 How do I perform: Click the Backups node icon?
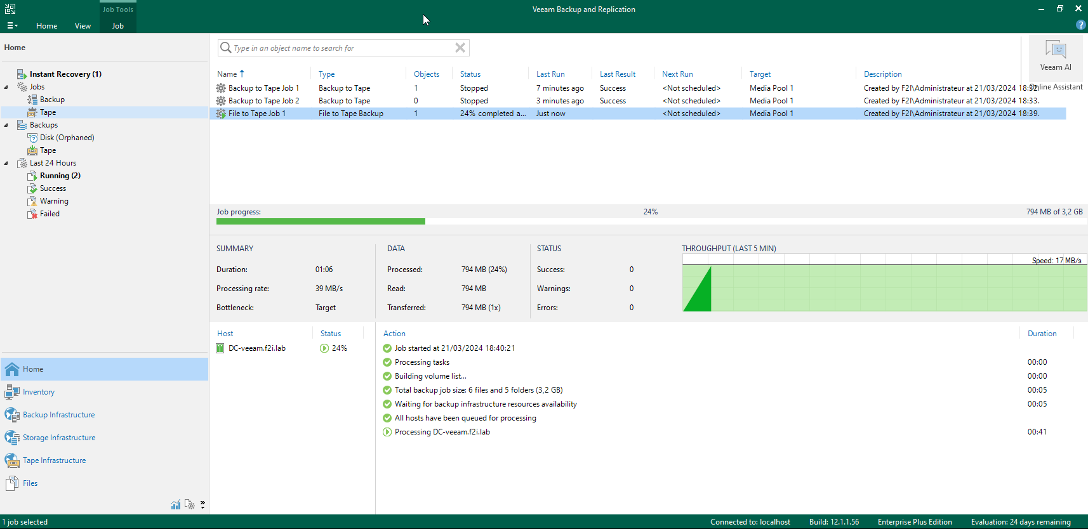[22, 125]
